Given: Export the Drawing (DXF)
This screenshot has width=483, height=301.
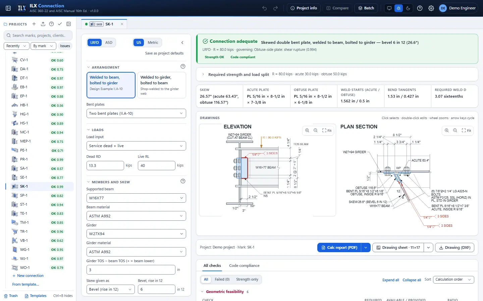Looking at the screenshot, I should pos(454,247).
